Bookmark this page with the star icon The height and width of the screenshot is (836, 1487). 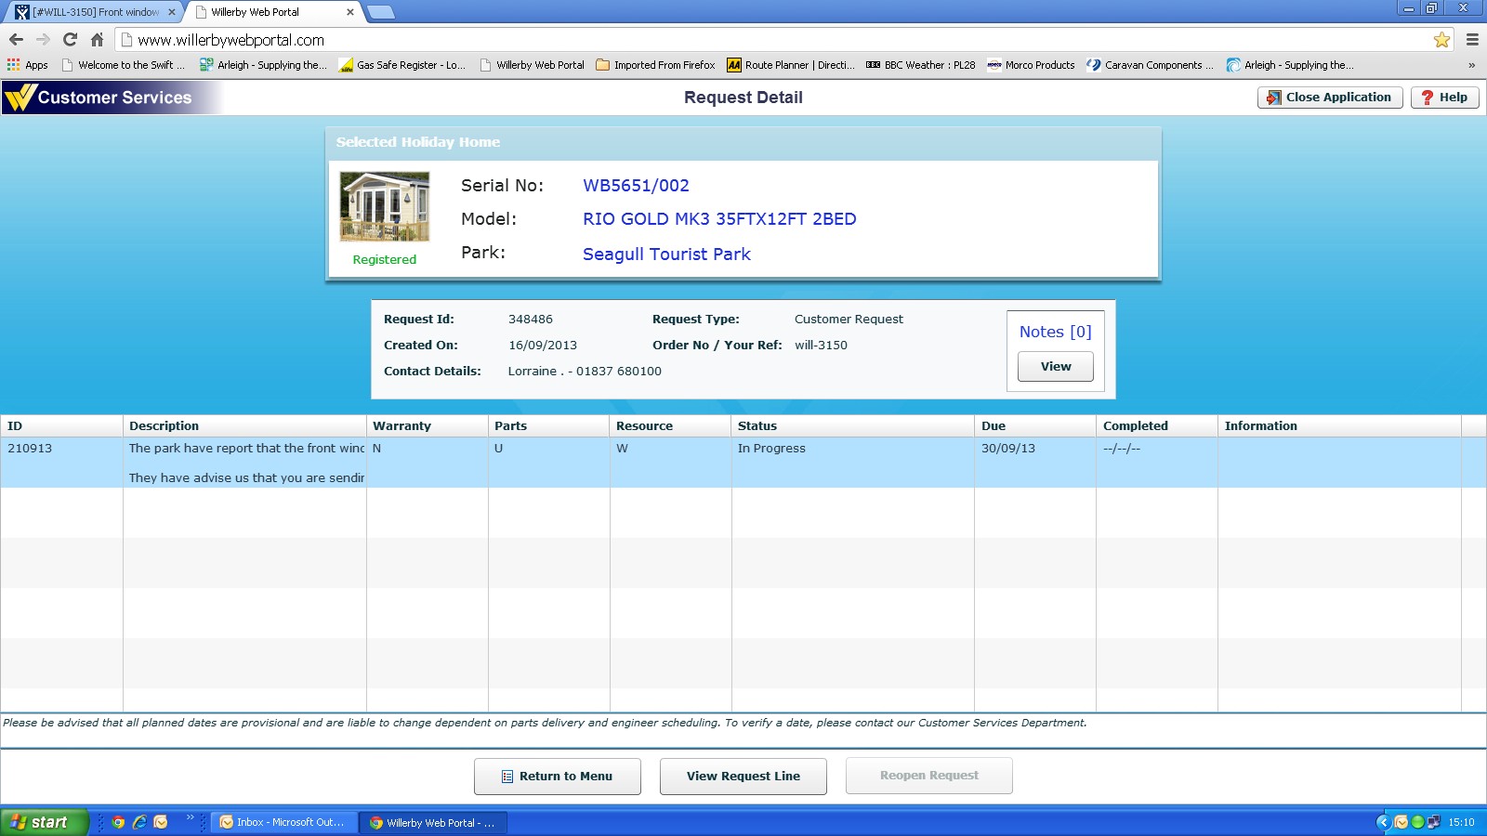tap(1441, 40)
